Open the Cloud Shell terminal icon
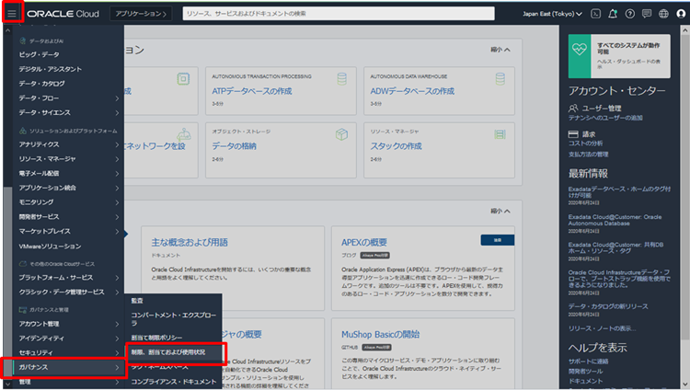Viewport: 690px width, 390px height. (596, 14)
